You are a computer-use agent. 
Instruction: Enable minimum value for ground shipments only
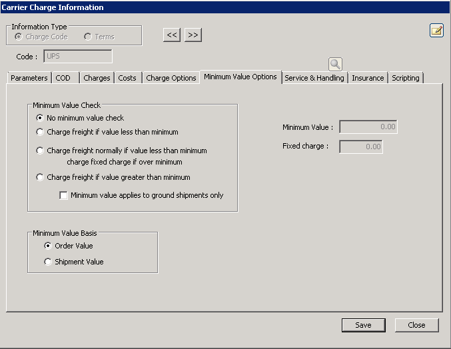[64, 195]
